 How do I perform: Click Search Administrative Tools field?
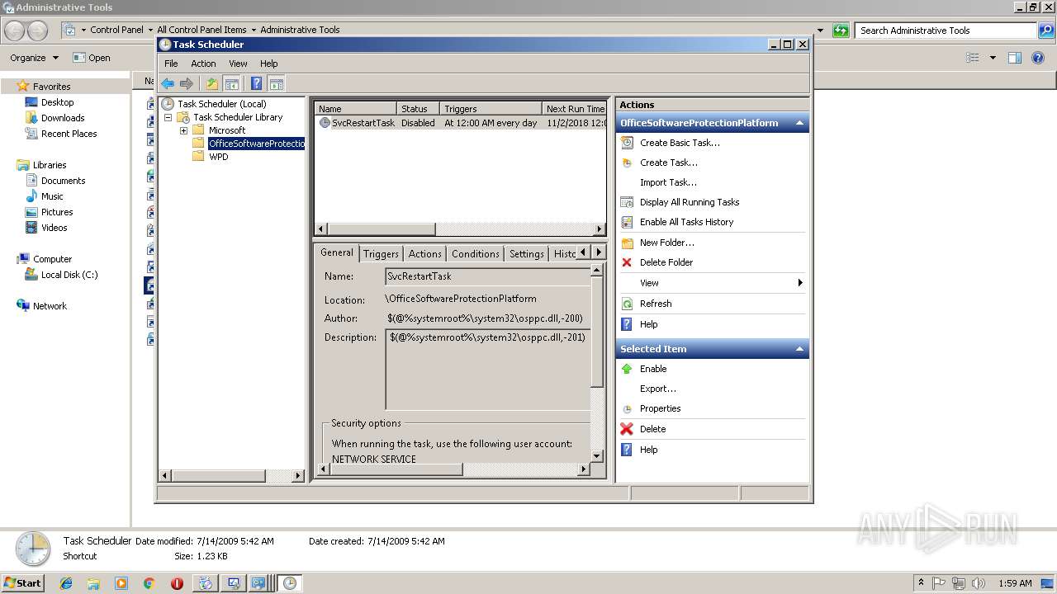click(946, 31)
